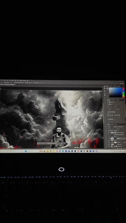Open the Window menu
Screen dimensions: 126x223
pyautogui.click(x=24, y=80)
